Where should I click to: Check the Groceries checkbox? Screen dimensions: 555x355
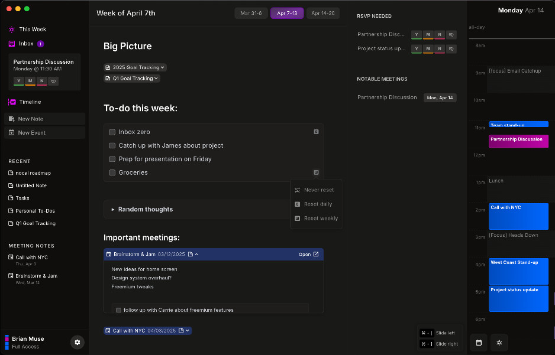112,172
